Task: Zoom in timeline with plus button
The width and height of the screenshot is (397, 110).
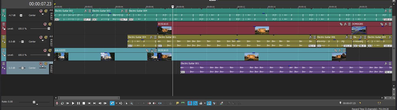Action: tap(386, 98)
